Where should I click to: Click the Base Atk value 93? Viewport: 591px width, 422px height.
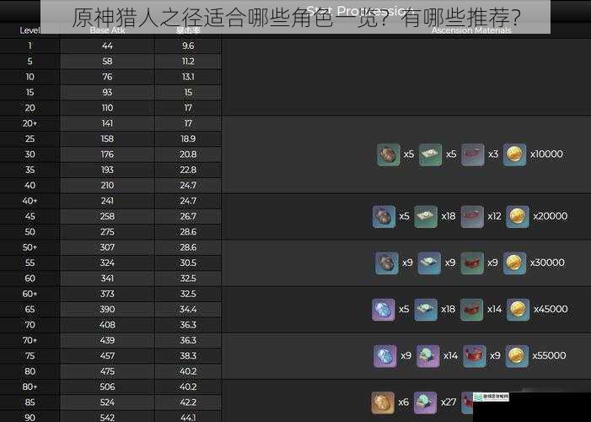pyautogui.click(x=107, y=92)
